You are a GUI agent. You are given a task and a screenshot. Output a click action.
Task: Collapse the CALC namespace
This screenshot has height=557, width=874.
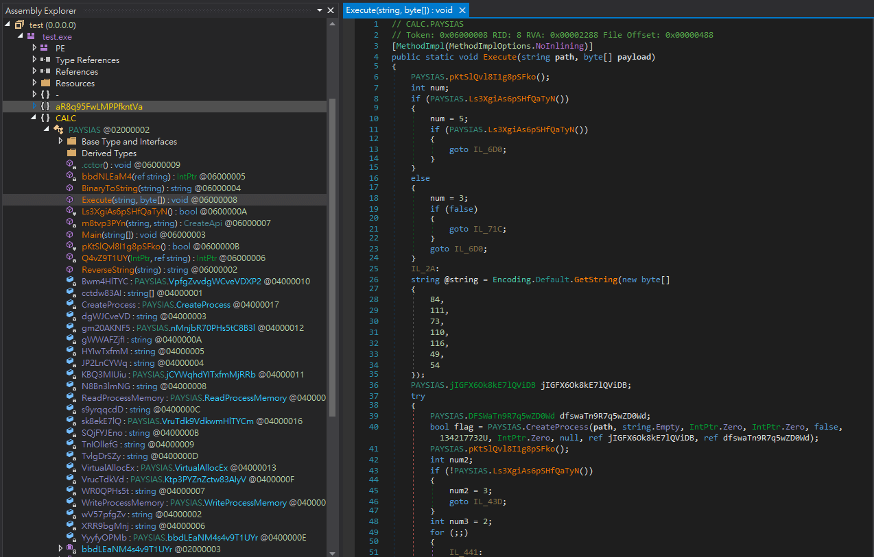coord(35,118)
